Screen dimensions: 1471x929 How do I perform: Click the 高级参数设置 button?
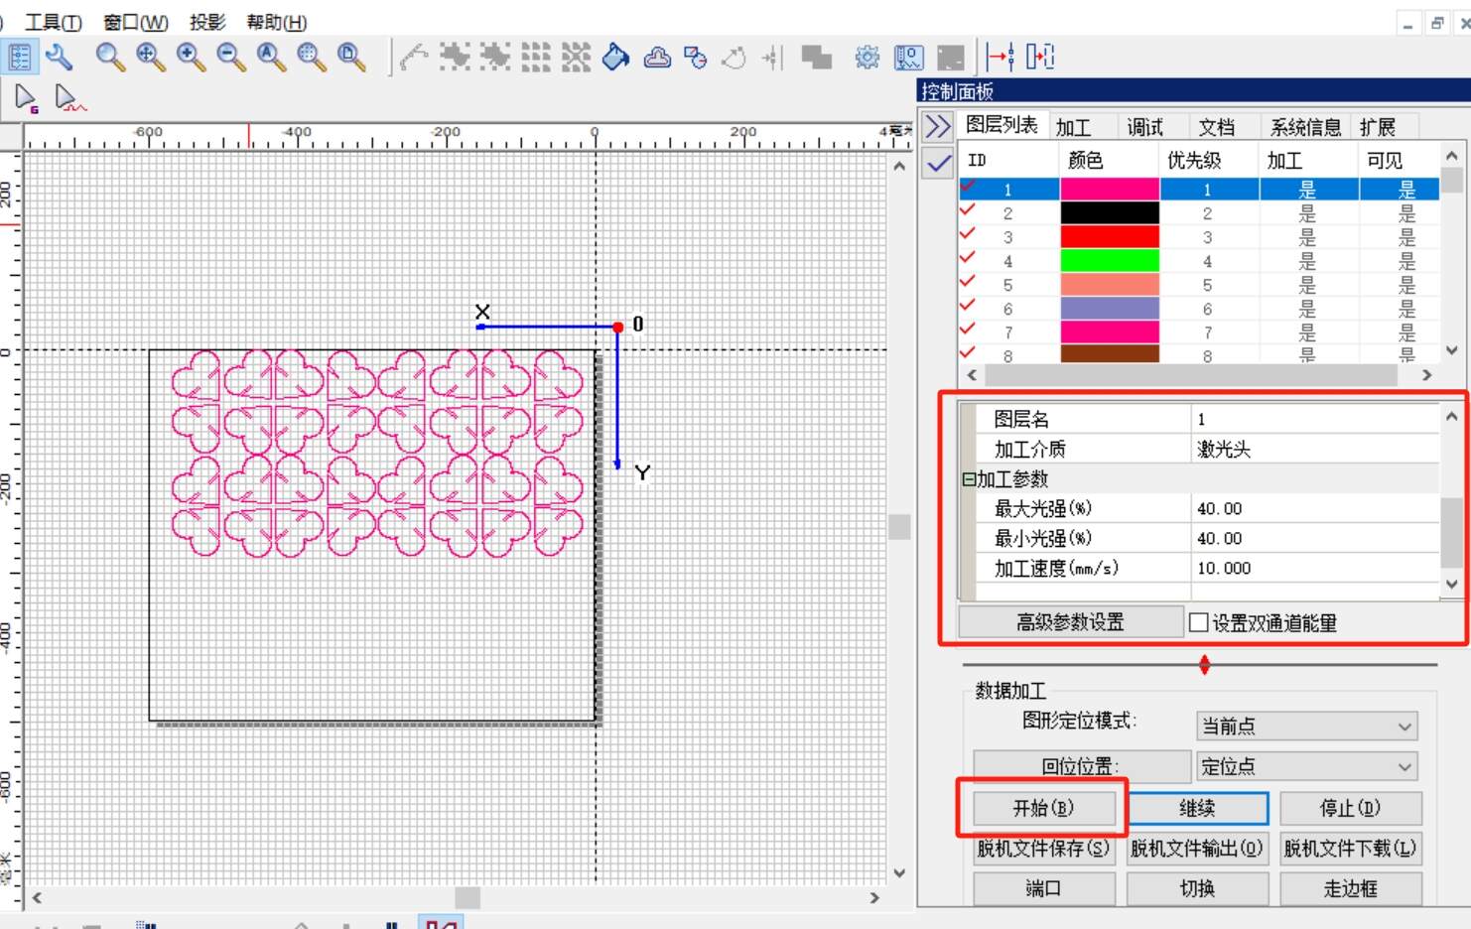click(x=1071, y=622)
